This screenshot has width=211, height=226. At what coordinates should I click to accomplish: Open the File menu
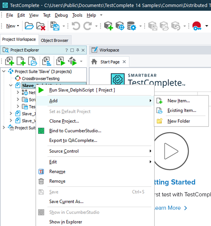(10, 15)
